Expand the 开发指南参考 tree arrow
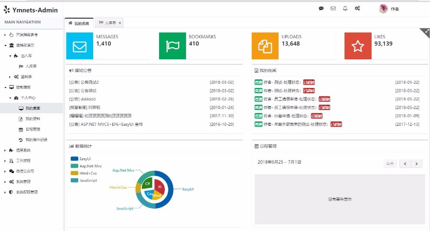 (x=5, y=35)
